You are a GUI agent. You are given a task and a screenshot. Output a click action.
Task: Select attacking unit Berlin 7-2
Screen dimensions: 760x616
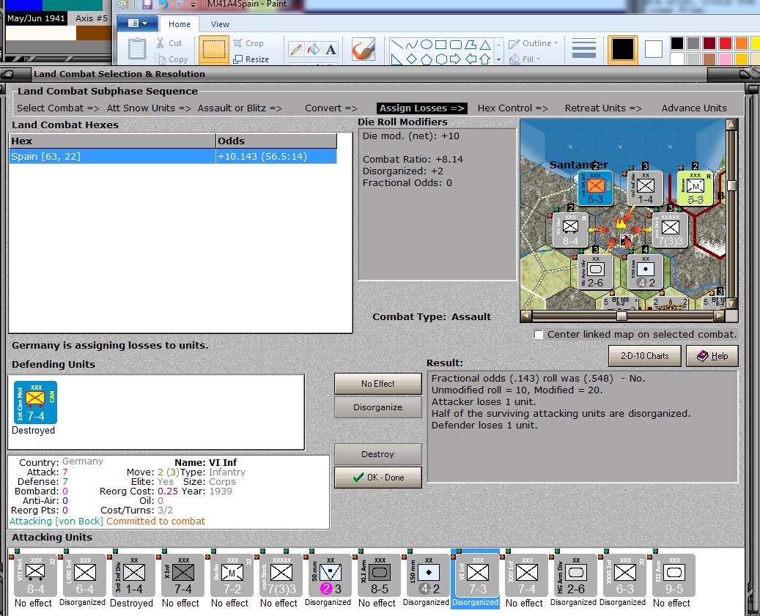tap(232, 575)
